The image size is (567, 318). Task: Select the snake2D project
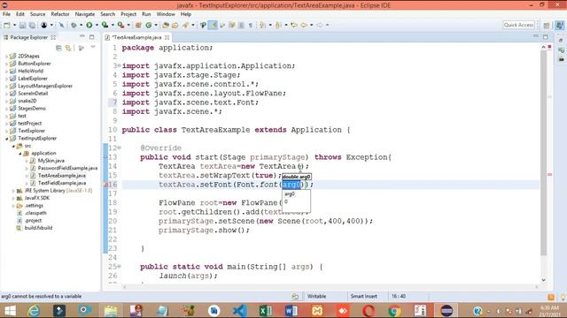point(27,101)
